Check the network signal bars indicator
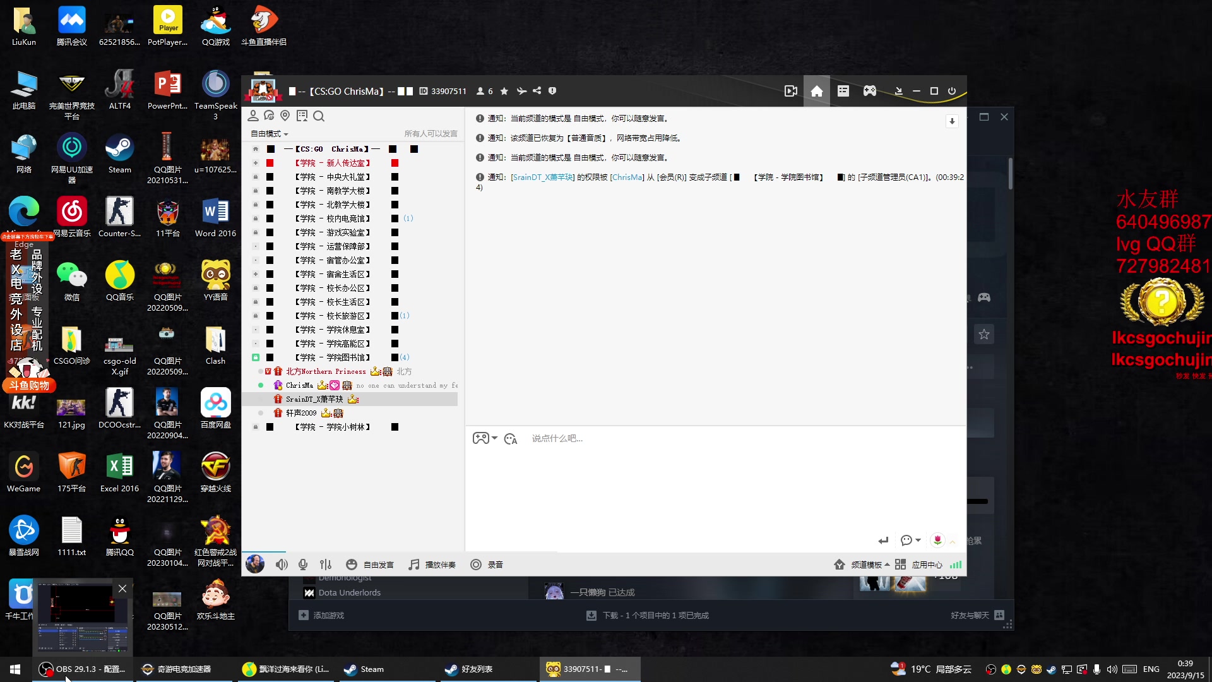 pos(956,565)
